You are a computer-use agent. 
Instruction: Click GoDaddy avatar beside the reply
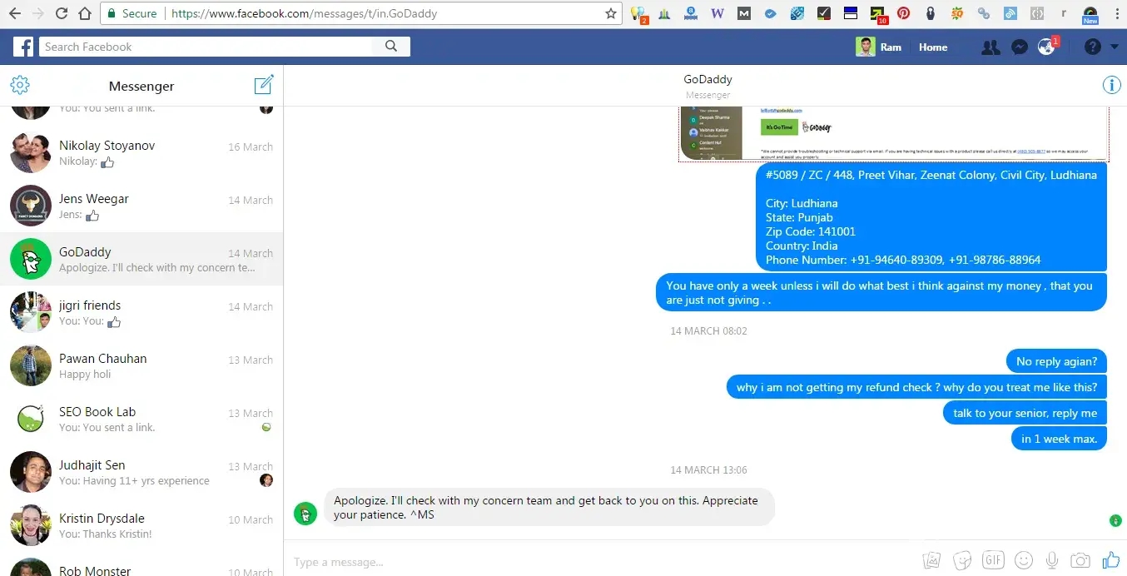(305, 513)
